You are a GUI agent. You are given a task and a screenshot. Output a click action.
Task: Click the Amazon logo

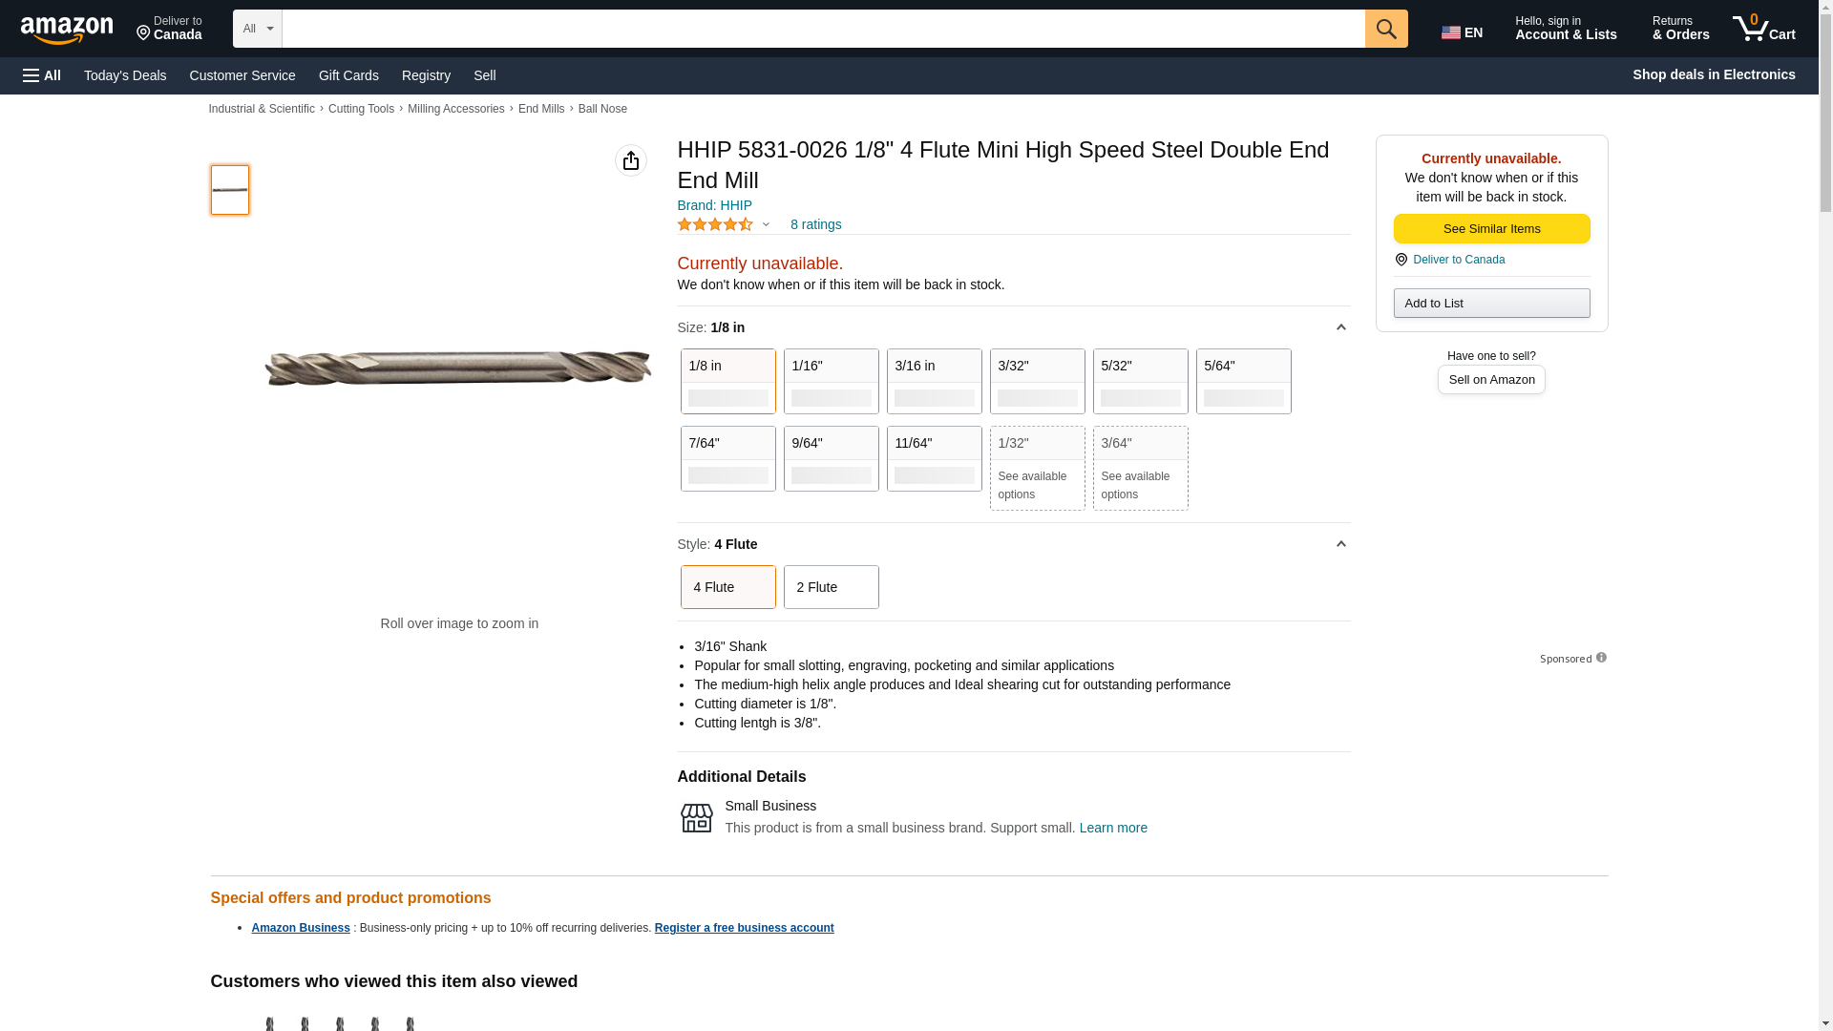coord(67,30)
